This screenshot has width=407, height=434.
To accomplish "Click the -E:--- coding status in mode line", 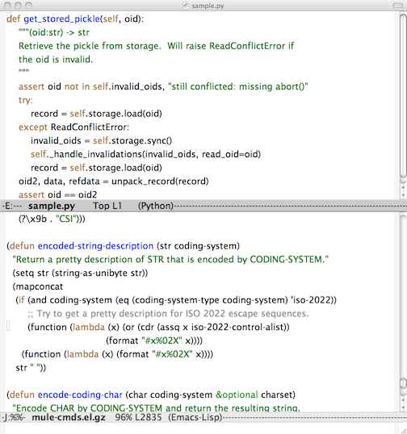I will point(12,206).
